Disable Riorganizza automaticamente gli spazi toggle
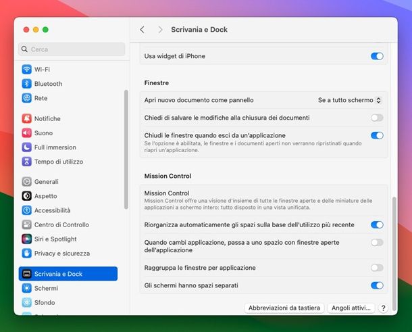The width and height of the screenshot is (412, 332). click(377, 224)
